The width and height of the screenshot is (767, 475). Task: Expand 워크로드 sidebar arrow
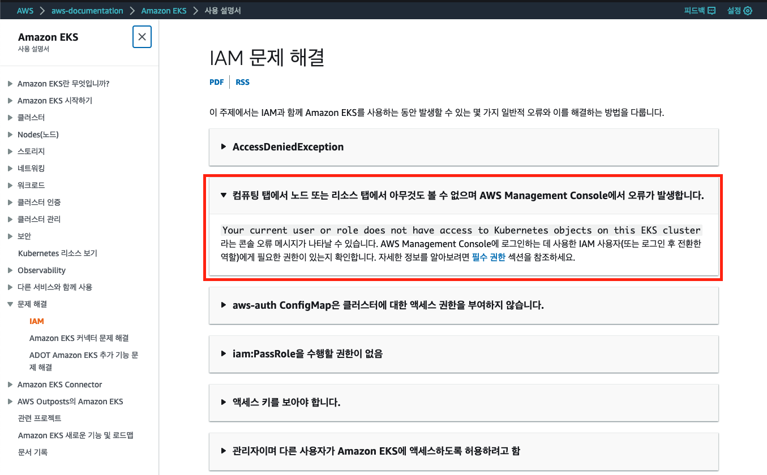[x=10, y=185]
